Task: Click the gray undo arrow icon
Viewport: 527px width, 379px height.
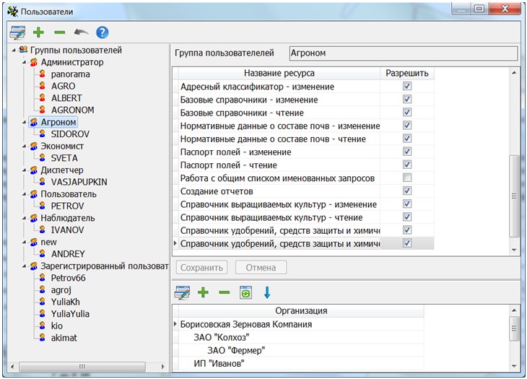Action: pos(81,32)
